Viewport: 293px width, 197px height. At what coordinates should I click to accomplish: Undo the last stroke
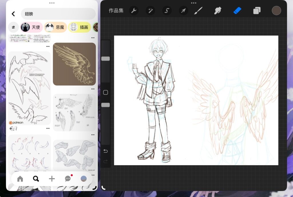coord(106,151)
